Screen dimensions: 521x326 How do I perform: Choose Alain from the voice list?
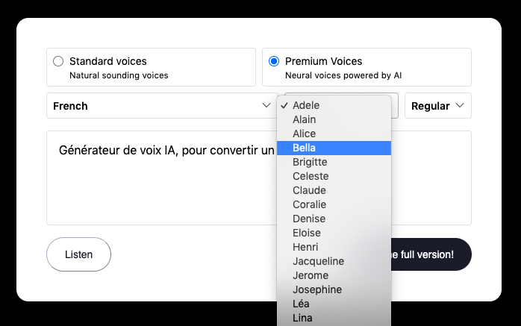pyautogui.click(x=305, y=119)
